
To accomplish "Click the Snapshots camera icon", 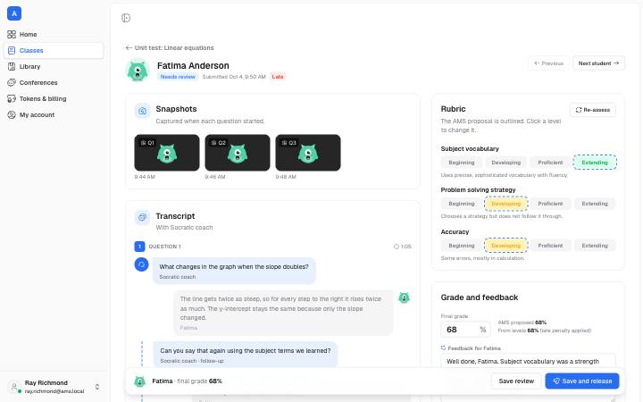I will 142,111.
